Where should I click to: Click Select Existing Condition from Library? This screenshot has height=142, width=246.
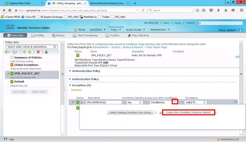click(x=130, y=112)
